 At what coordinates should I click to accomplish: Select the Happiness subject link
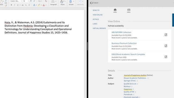[128, 89]
